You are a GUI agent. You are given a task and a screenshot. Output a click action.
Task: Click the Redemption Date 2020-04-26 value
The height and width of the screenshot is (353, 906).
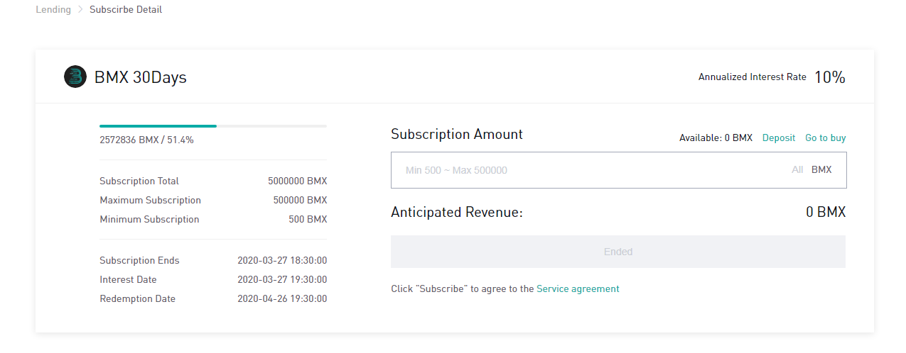(282, 299)
